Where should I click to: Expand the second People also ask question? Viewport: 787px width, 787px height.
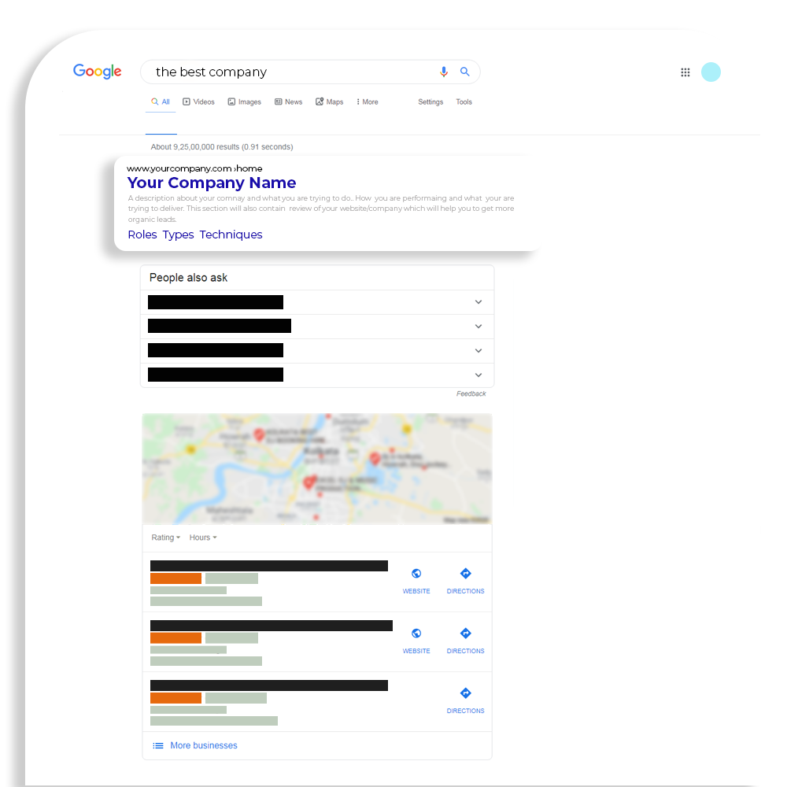[x=478, y=326]
